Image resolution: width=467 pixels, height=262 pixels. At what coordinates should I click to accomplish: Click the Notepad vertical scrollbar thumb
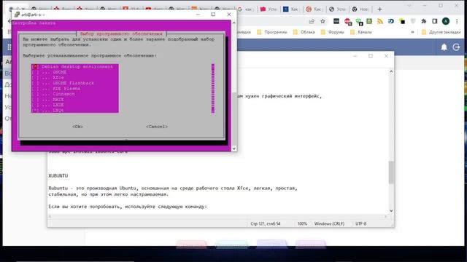pos(391,172)
